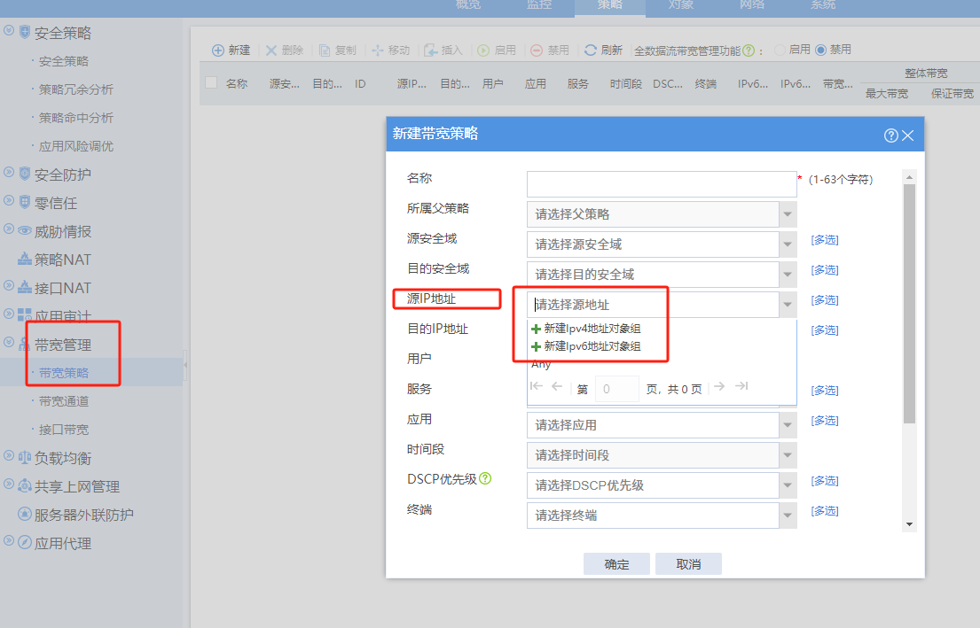Collapse the 安全策略 tree expander

tap(9, 30)
